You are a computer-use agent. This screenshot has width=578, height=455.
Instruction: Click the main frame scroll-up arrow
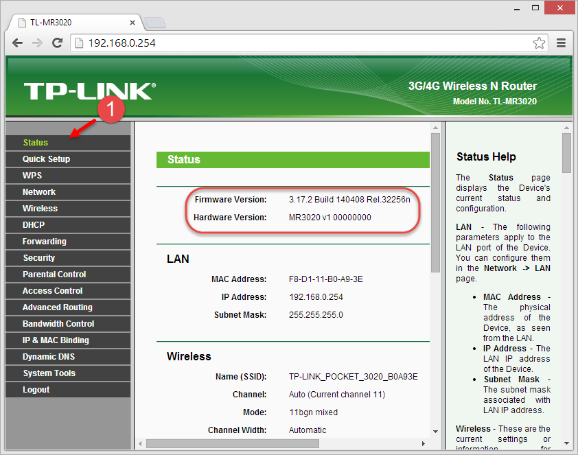(435, 128)
